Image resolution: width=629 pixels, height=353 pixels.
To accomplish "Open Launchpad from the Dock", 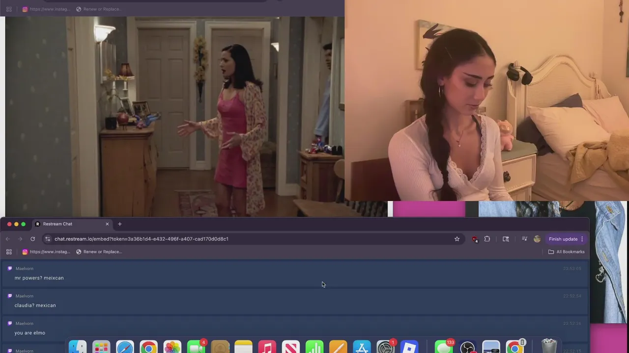I will pos(101,347).
